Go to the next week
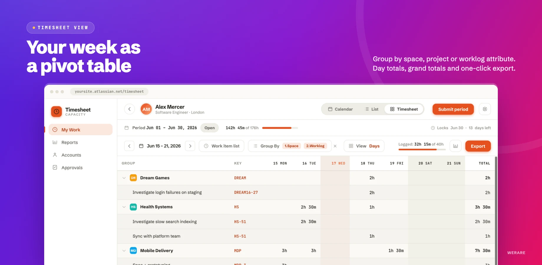The width and height of the screenshot is (542, 265). tap(190, 146)
